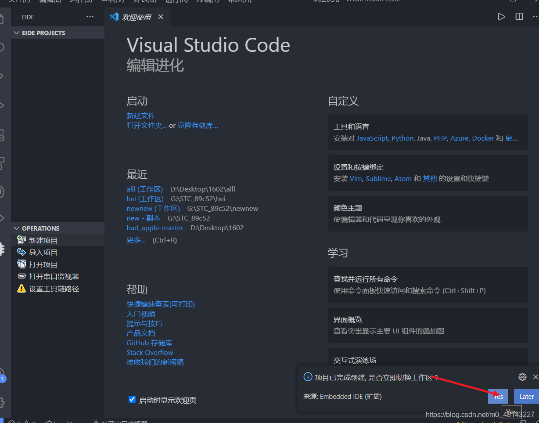Viewport: 539px width, 423px height.
Task: Click Later in the notification
Action: coord(526,396)
